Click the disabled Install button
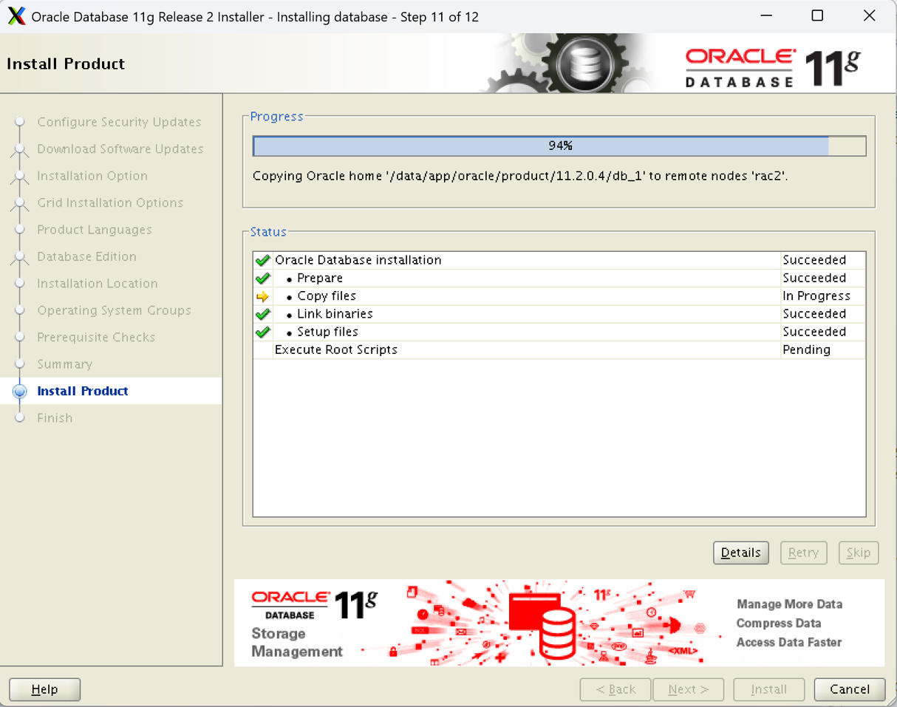The image size is (897, 707). (768, 689)
